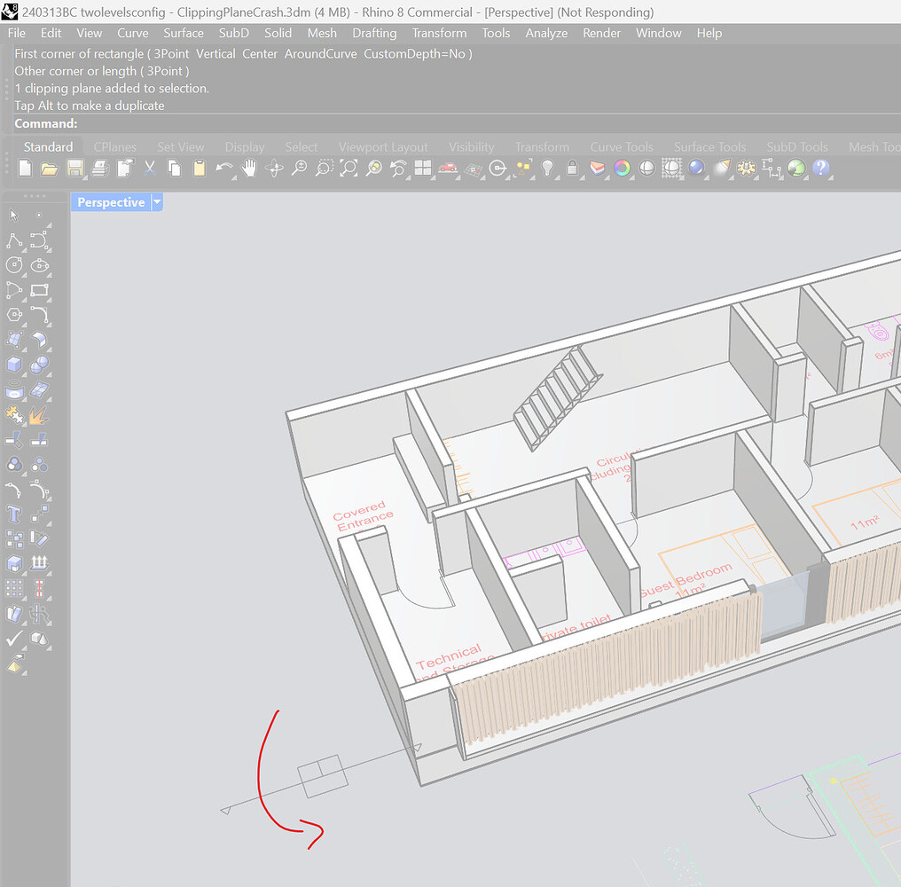901x887 pixels.
Task: Toggle the lightbulb visibility icon
Action: 547,169
